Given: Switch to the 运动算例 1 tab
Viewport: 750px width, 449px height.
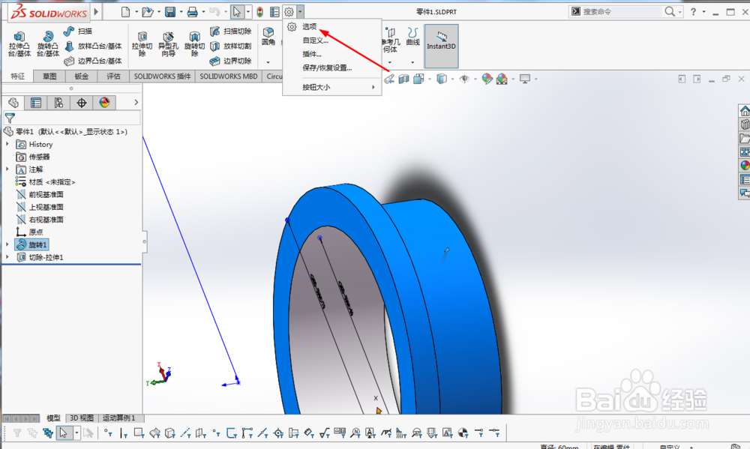Looking at the screenshot, I should click(x=118, y=418).
